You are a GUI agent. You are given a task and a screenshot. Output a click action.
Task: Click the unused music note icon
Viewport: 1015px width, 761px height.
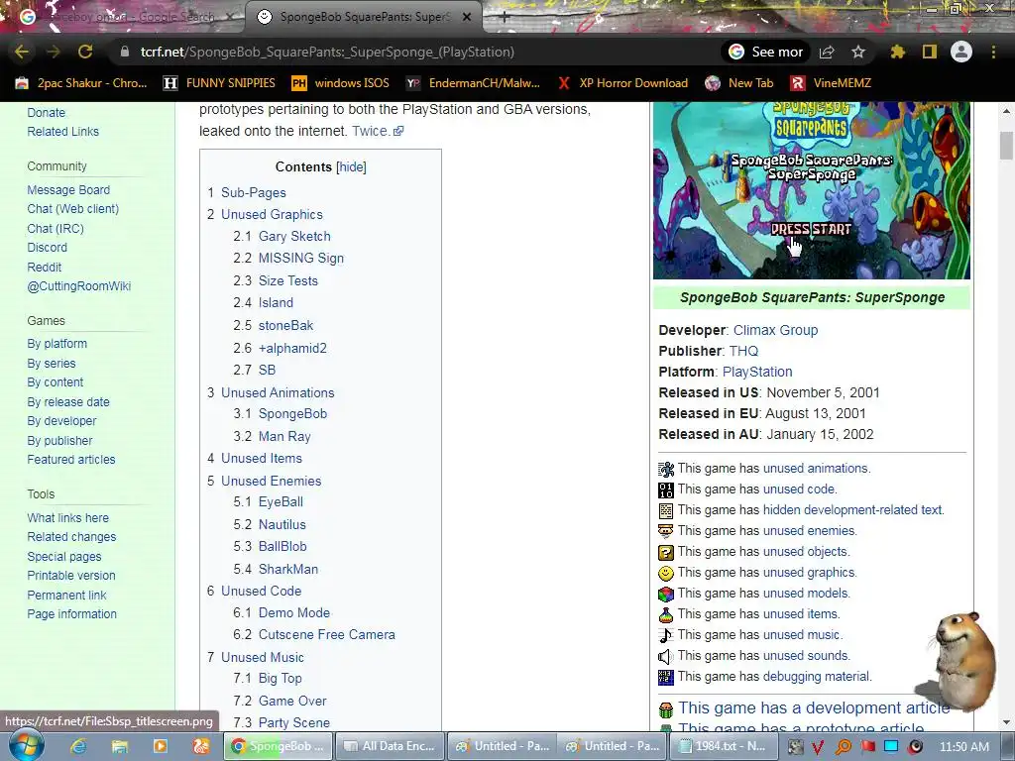[x=666, y=635]
